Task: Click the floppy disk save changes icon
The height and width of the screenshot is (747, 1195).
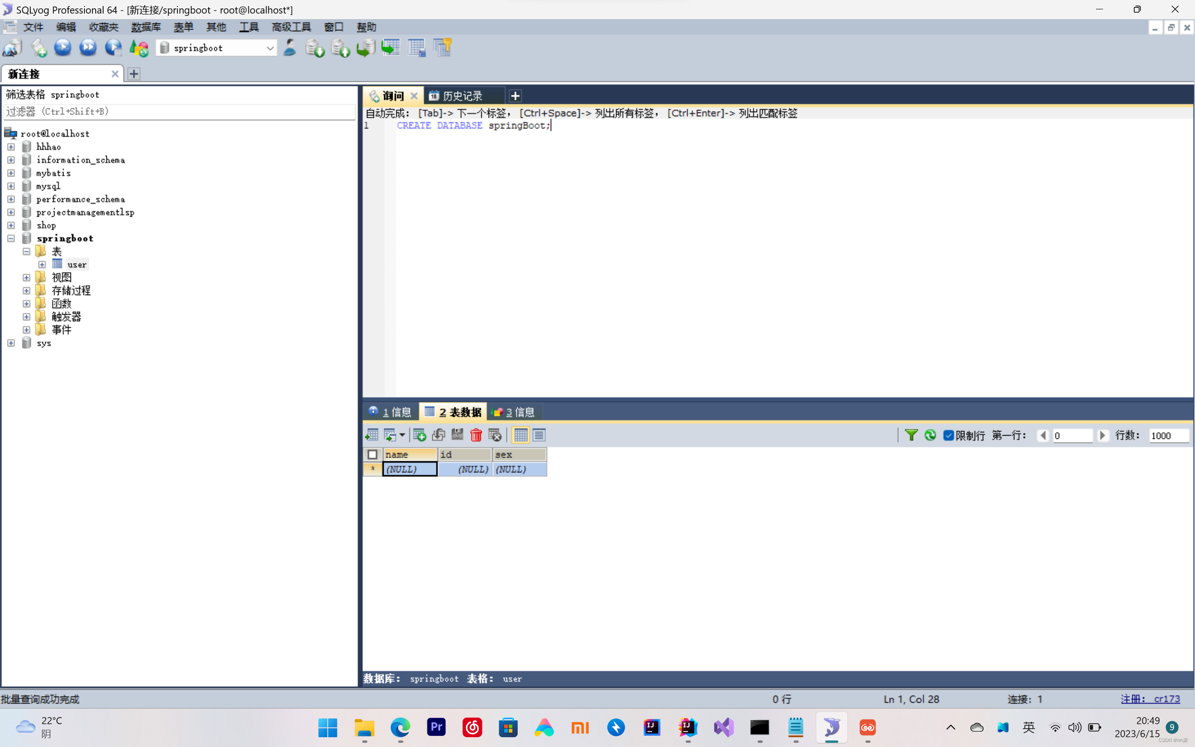Action: tap(457, 435)
